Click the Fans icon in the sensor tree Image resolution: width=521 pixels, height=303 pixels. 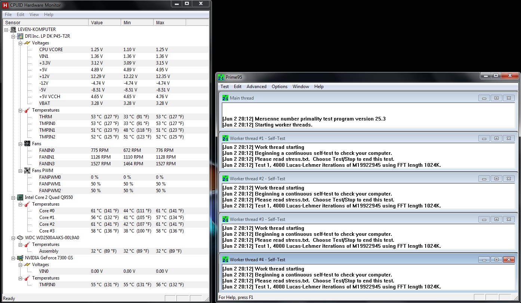coord(27,144)
